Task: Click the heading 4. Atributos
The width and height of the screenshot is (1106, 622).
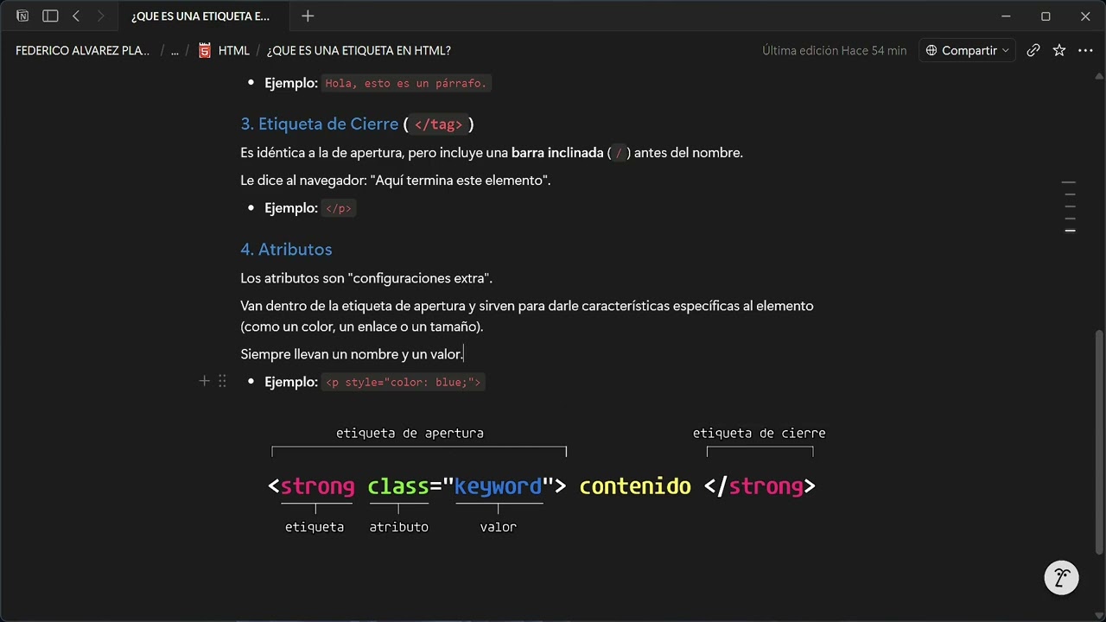Action: [286, 250]
